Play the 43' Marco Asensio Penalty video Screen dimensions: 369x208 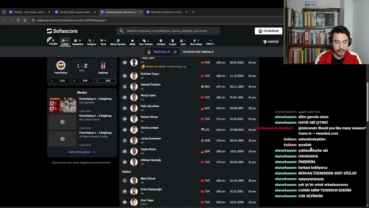tap(63, 139)
